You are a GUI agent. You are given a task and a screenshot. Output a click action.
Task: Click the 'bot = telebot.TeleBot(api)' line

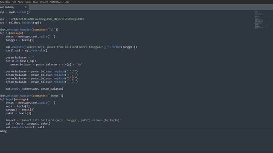(x=20, y=23)
